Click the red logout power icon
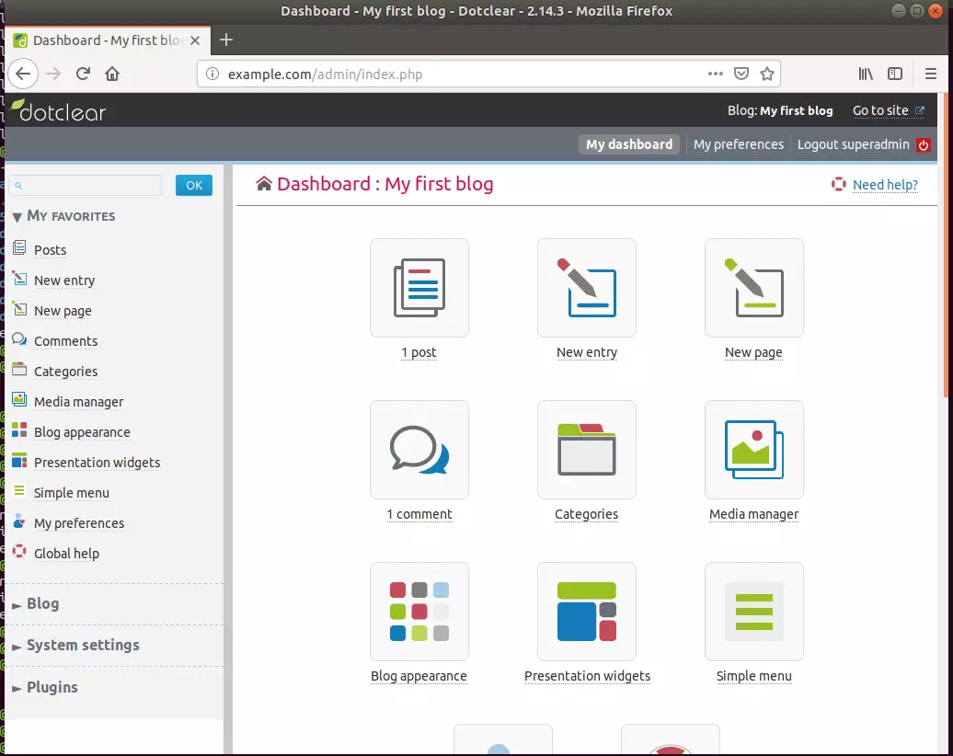This screenshot has height=756, width=953. click(924, 144)
